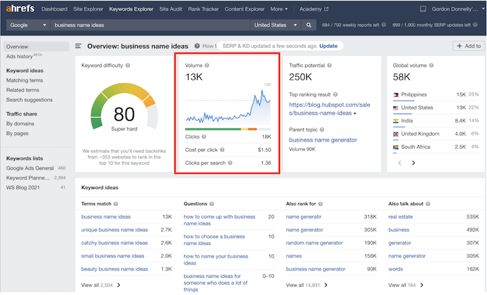
Task: Open catchy business name ideas keyword
Action: tap(114, 243)
